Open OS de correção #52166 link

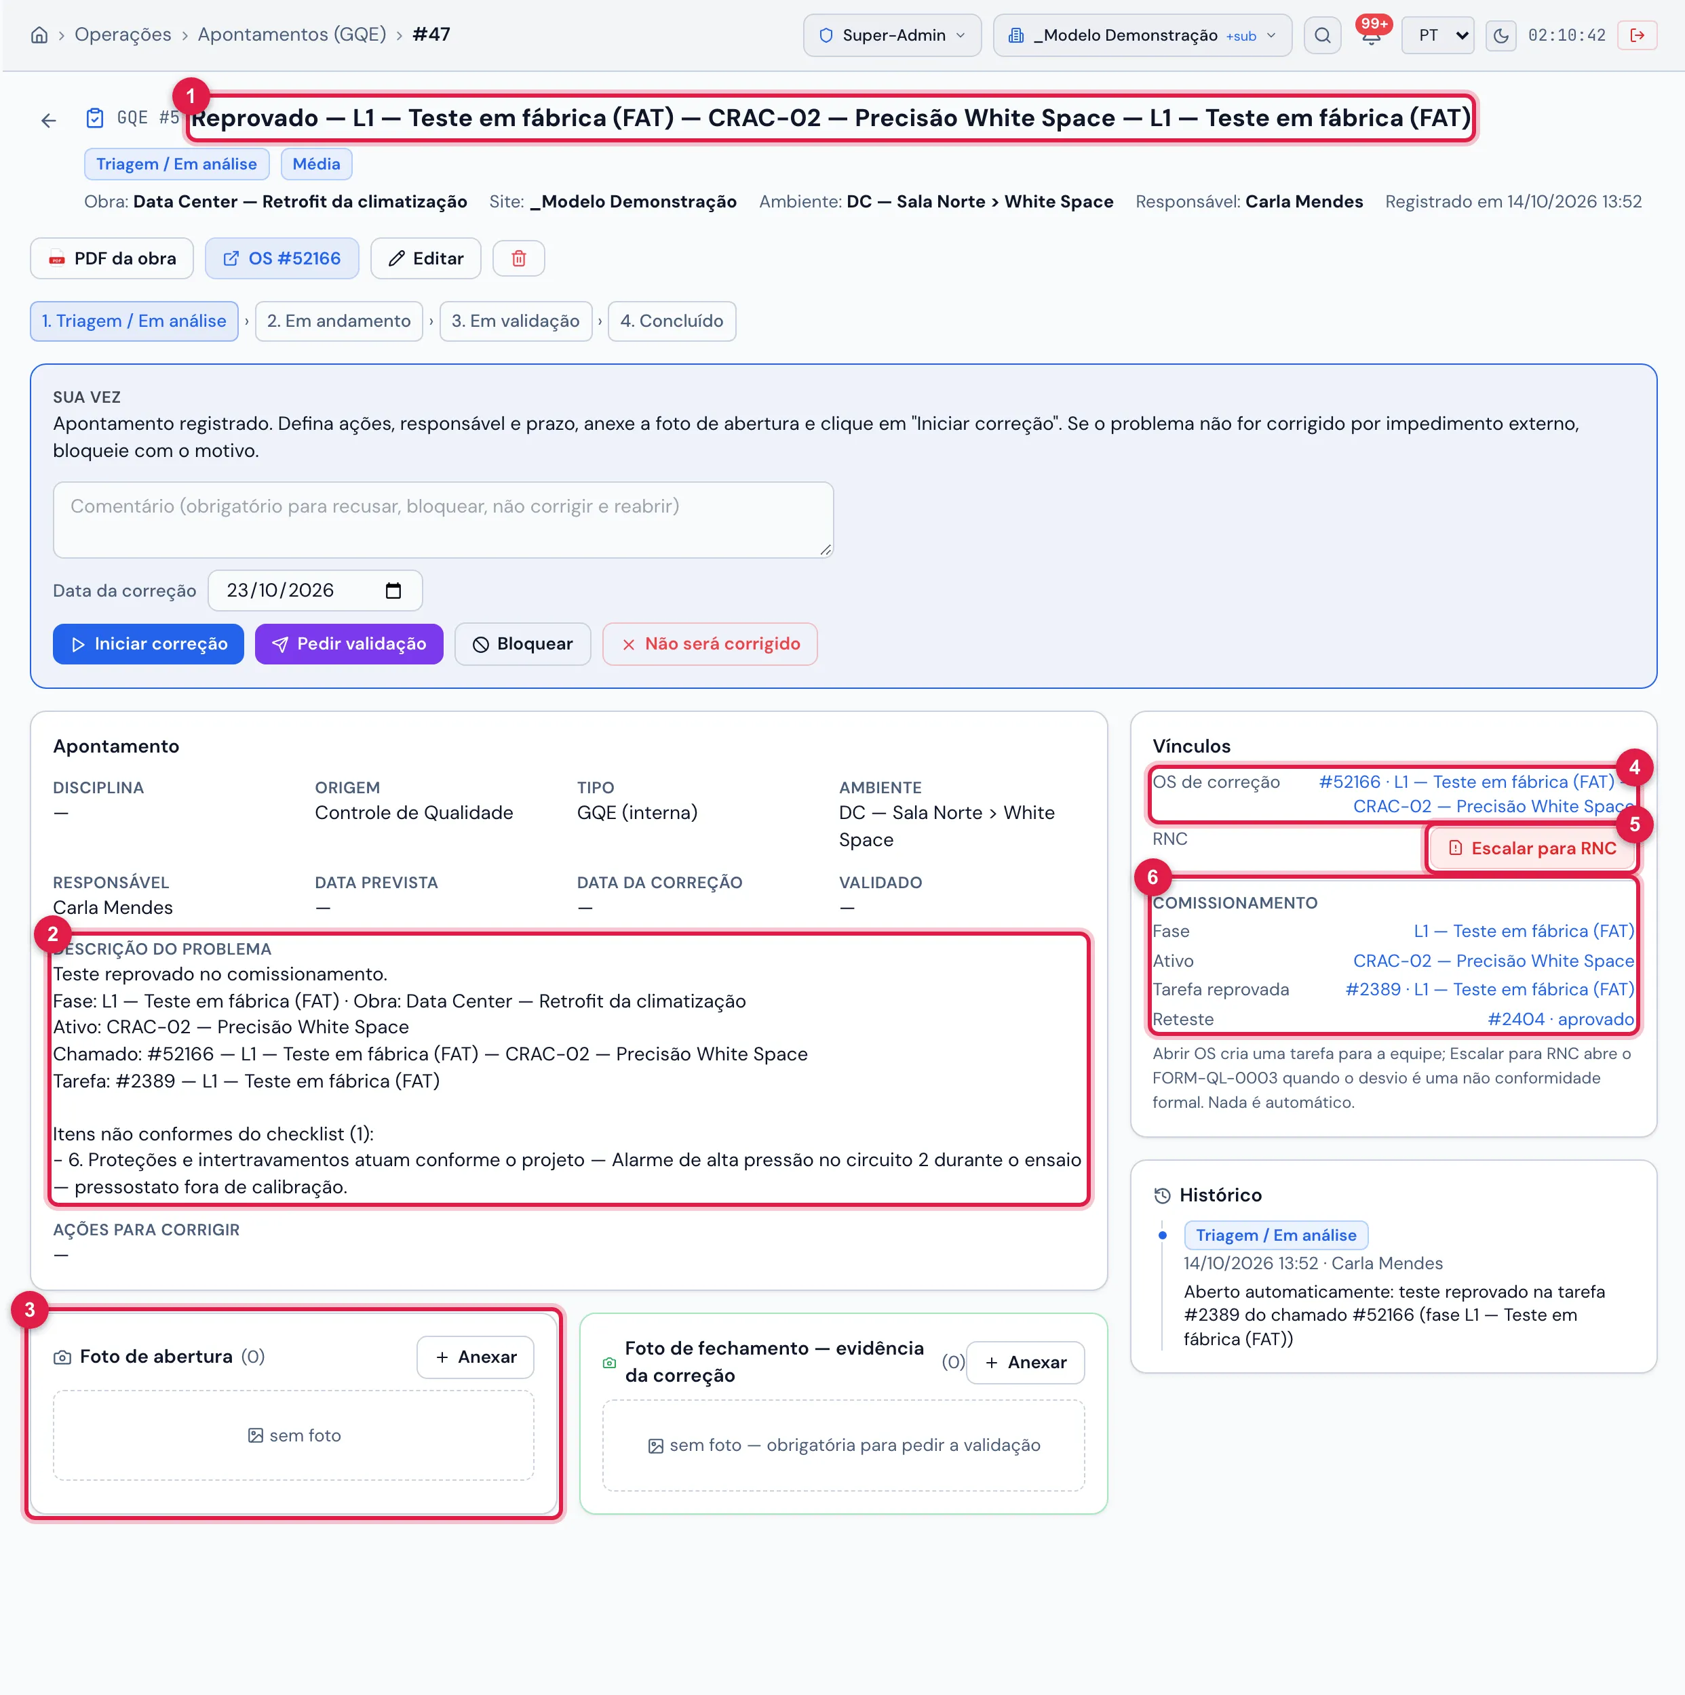(x=1476, y=794)
